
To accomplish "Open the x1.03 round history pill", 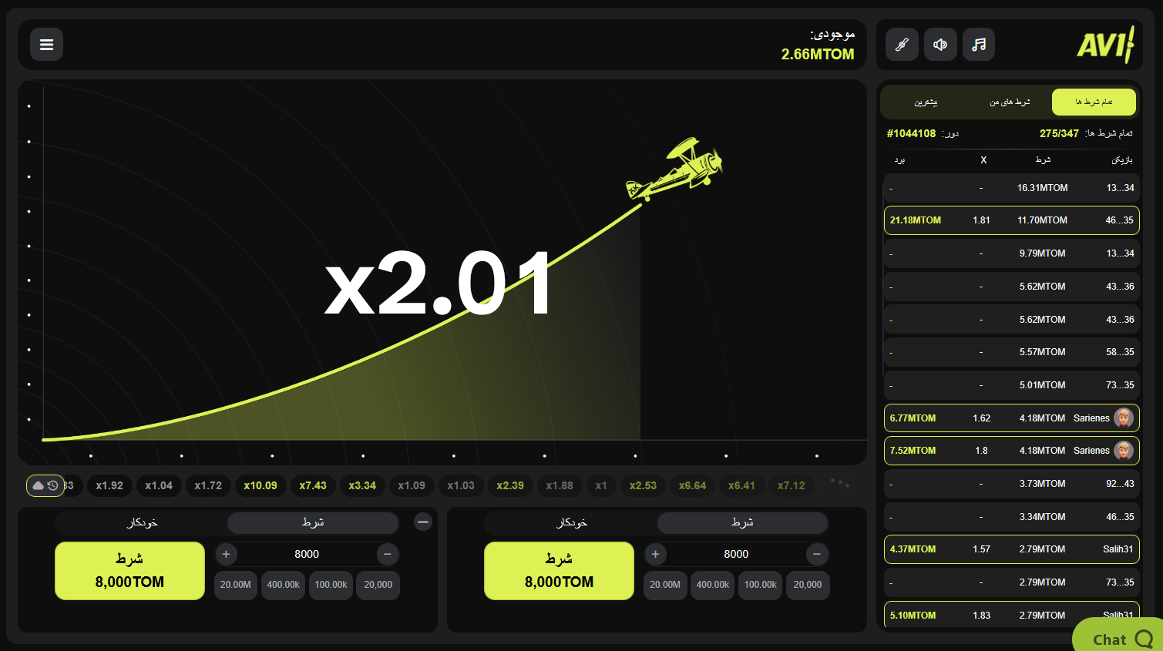I will pos(461,485).
